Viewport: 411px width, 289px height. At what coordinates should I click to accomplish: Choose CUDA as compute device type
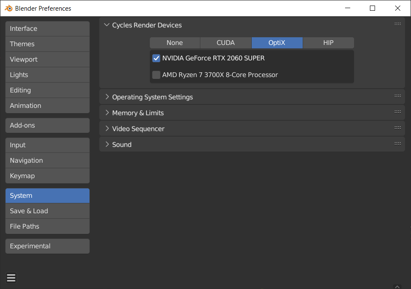click(x=226, y=43)
